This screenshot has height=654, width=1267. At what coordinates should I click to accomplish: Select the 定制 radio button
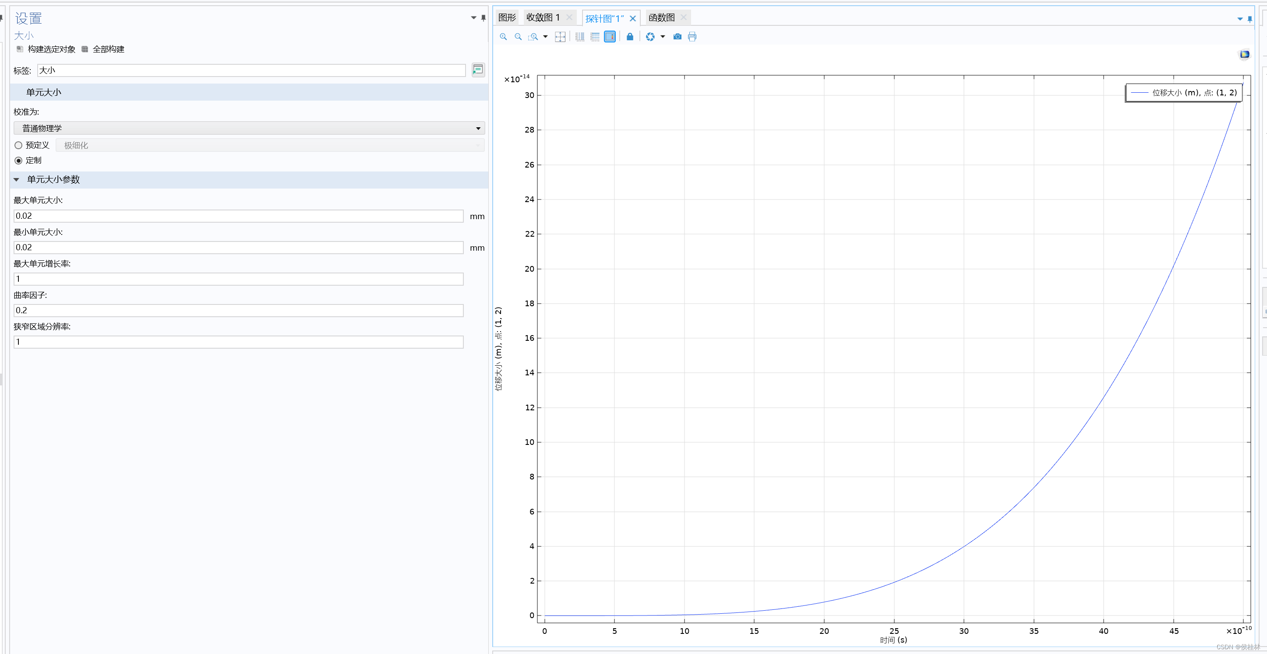point(19,161)
